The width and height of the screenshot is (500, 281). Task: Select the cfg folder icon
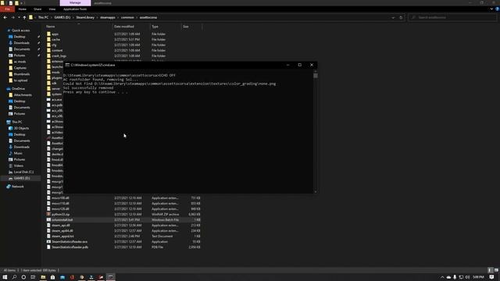click(48, 45)
